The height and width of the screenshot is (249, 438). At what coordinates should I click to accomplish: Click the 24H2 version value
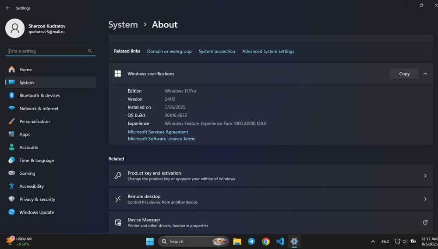(x=170, y=99)
